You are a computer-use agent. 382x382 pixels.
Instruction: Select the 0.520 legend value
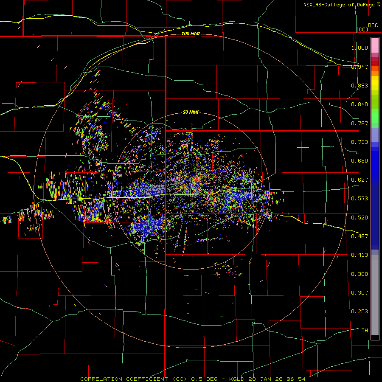(360, 217)
